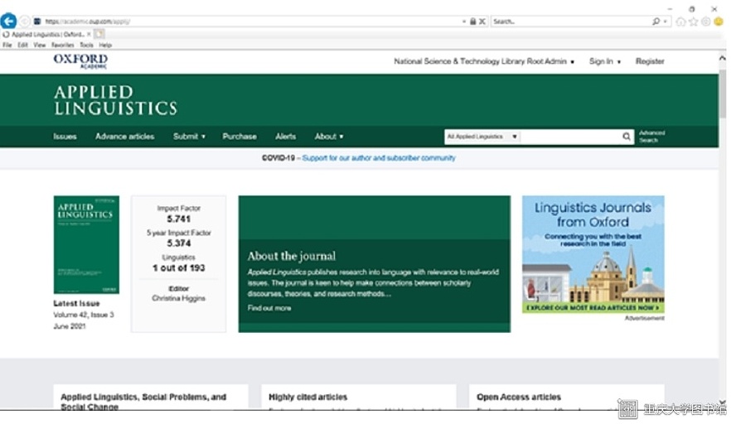The height and width of the screenshot is (438, 746).
Task: Expand the address bar history dropdown arrow
Action: coord(464,22)
